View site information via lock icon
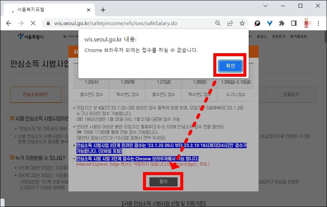 click(x=48, y=23)
